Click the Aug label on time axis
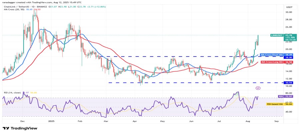Screen dimensions: 300x133 [247, 121]
